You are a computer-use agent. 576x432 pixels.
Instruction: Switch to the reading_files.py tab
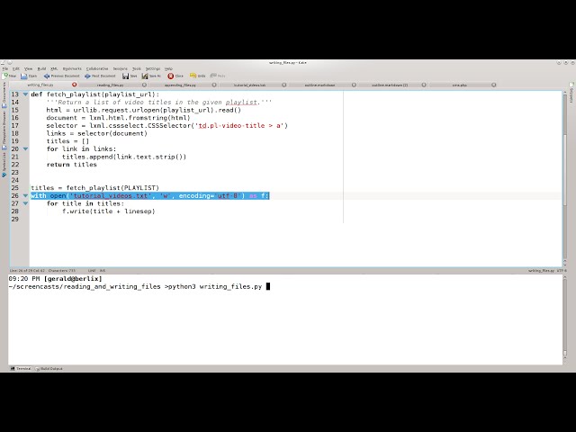pyautogui.click(x=110, y=85)
